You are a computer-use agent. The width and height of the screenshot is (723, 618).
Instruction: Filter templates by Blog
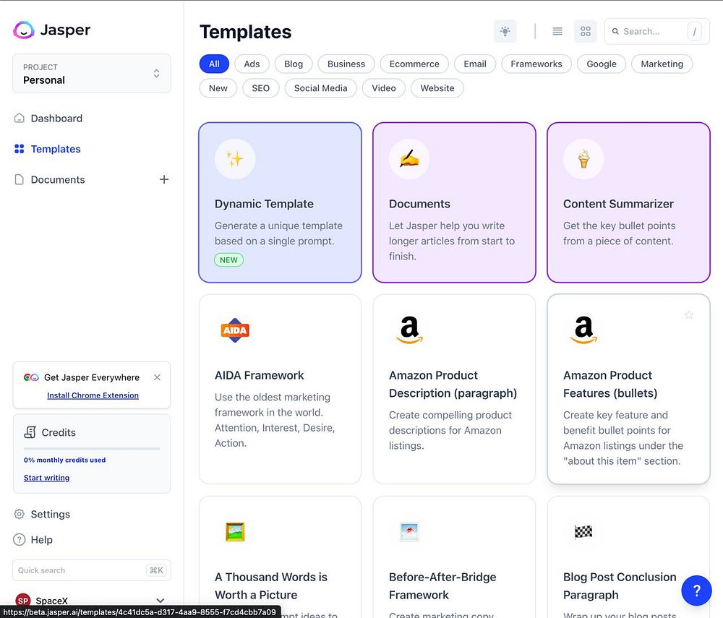294,64
